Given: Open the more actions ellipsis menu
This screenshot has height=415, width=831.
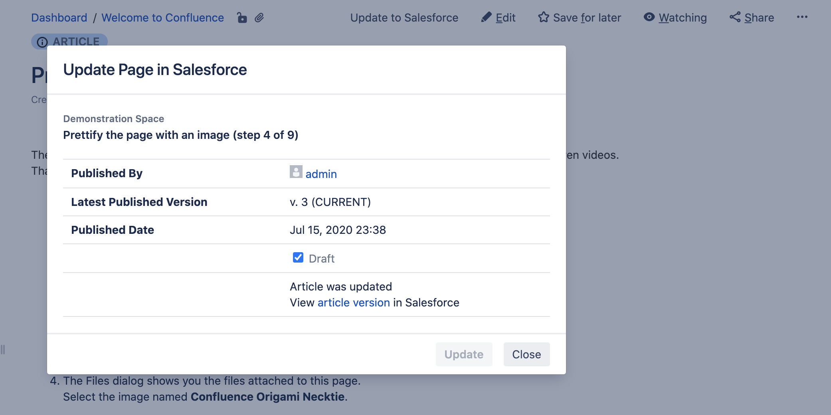Looking at the screenshot, I should click(802, 17).
